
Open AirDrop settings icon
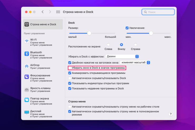click(x=27, y=66)
